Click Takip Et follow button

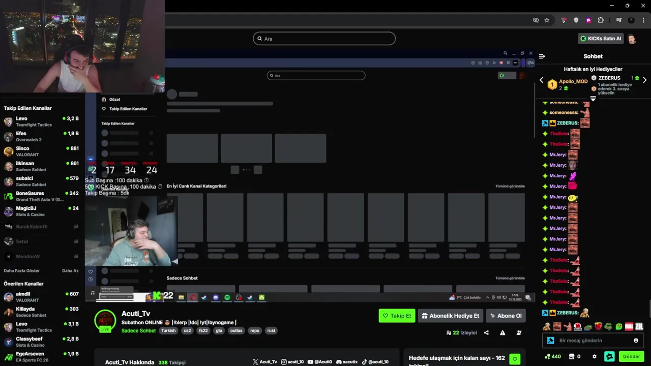(x=397, y=316)
